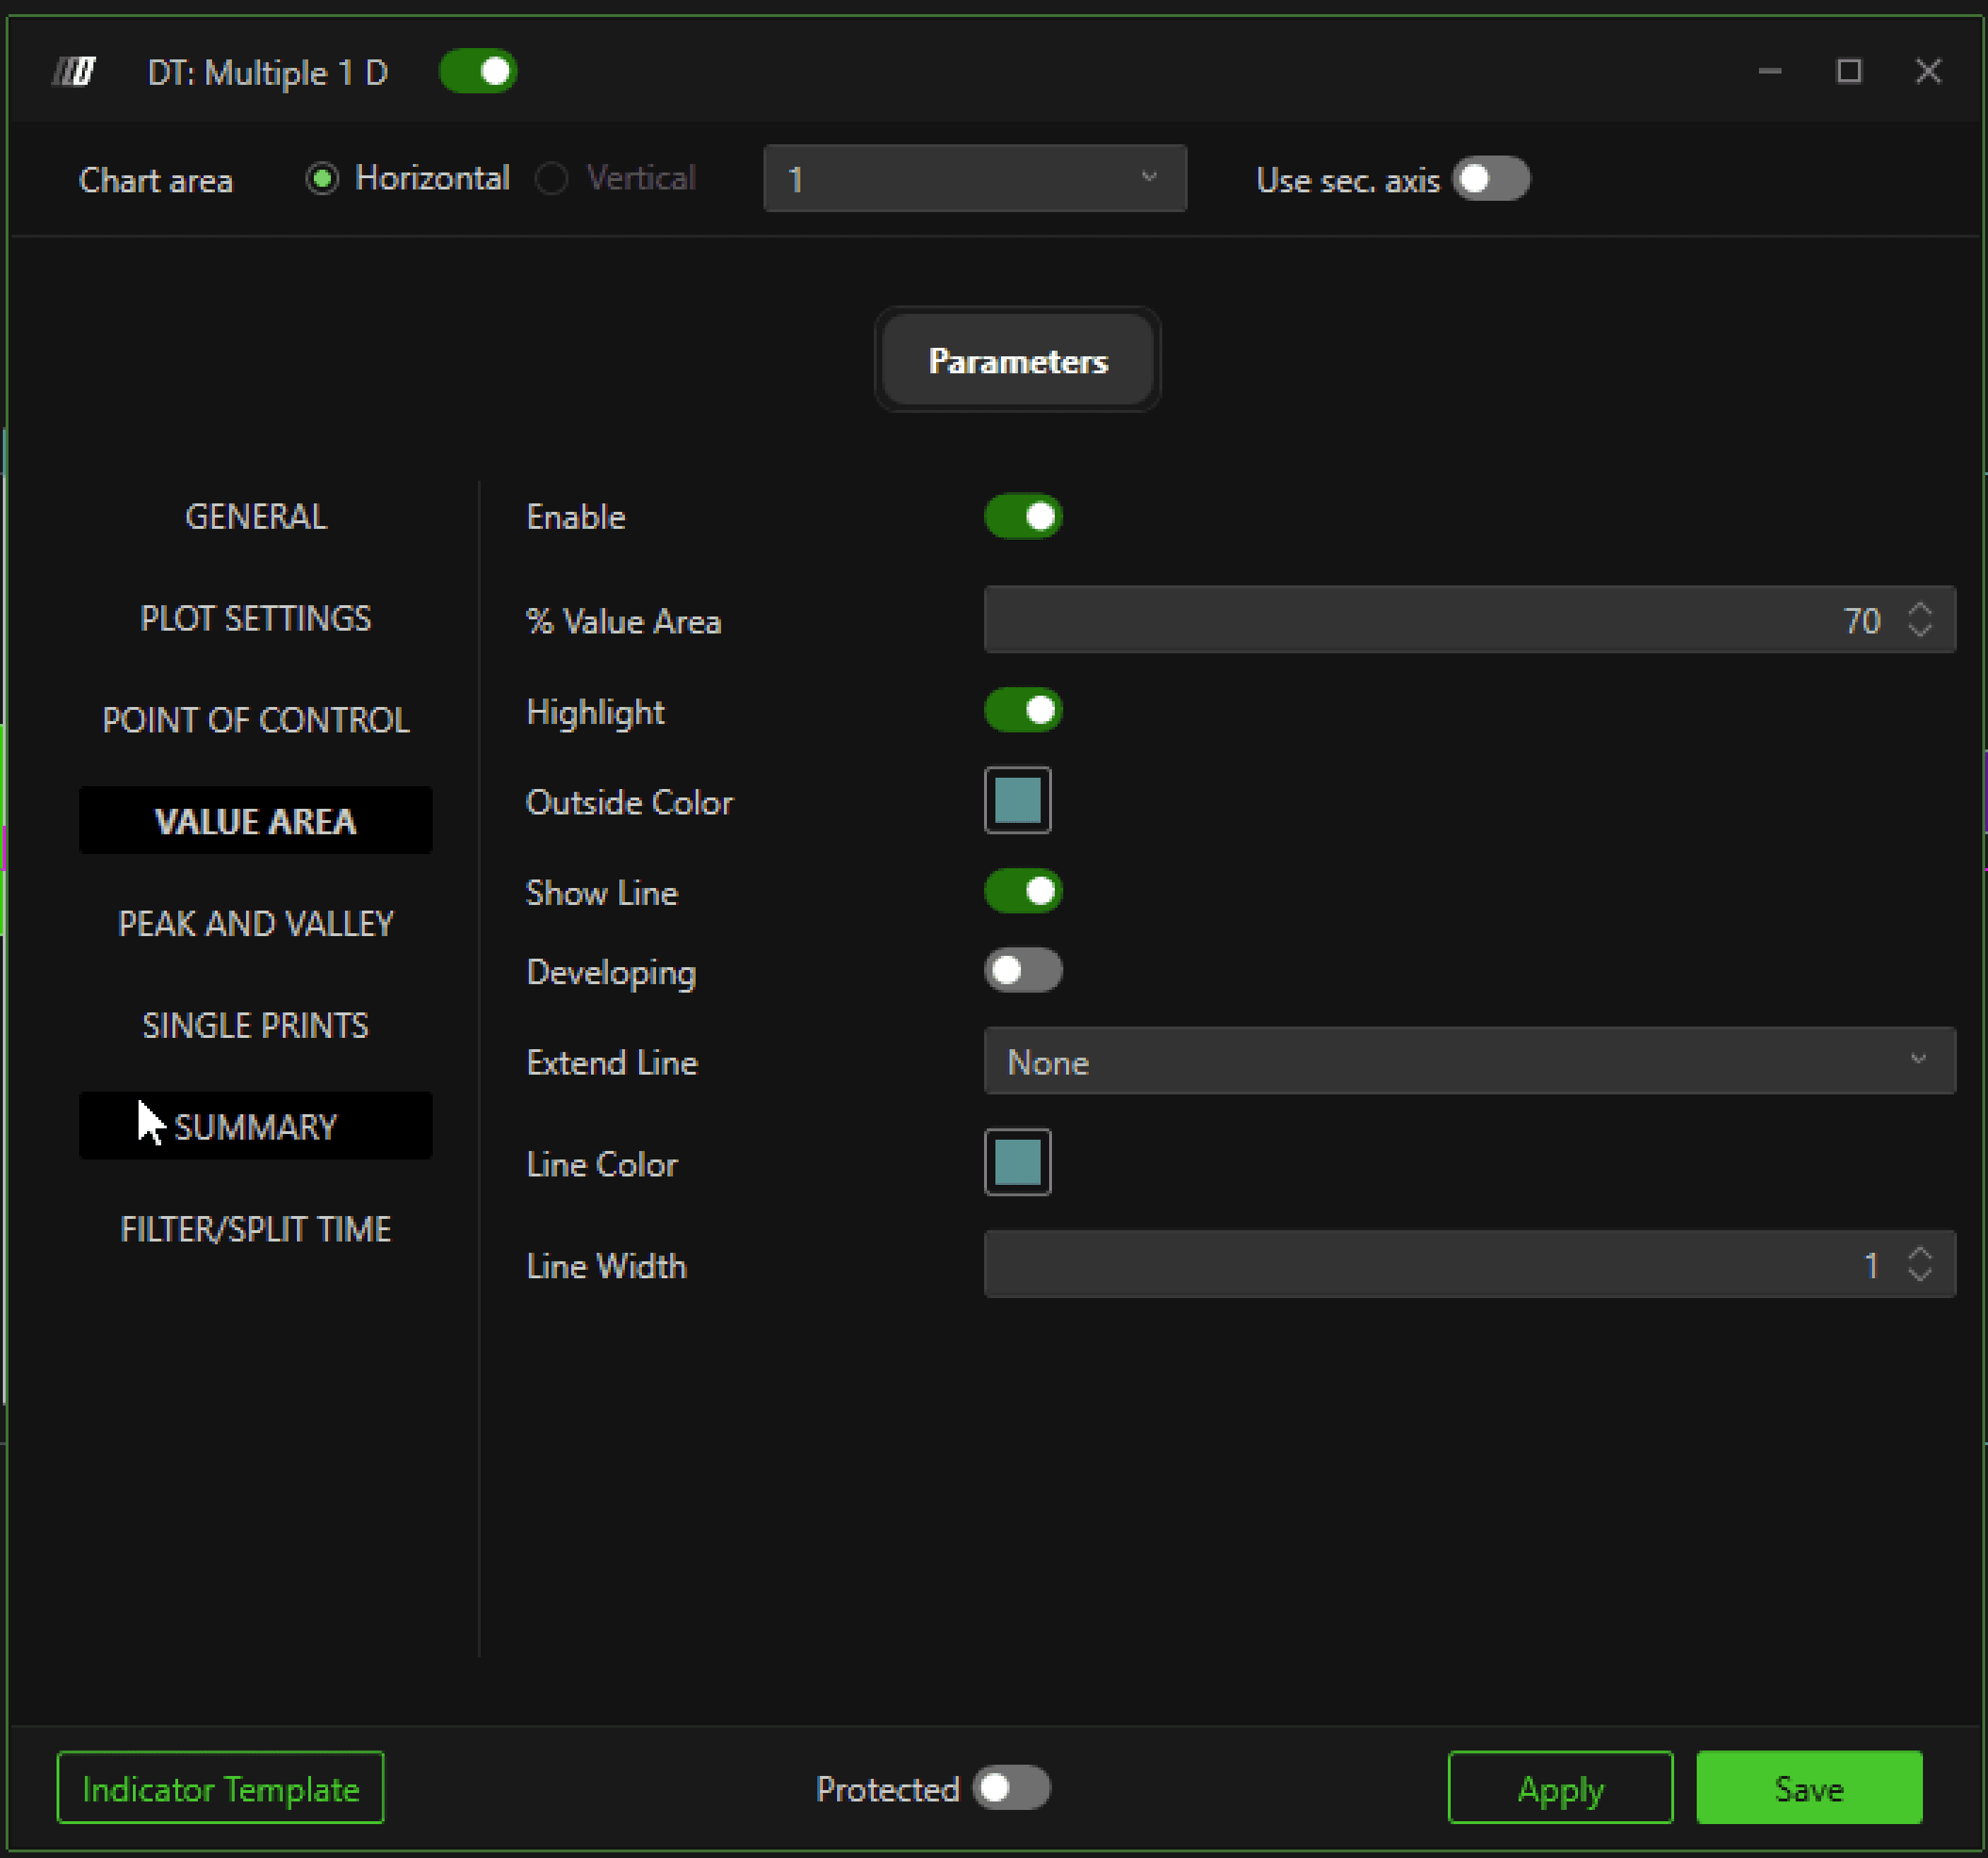Screen dimensions: 1988x1858
Task: Close the indicator settings window
Action: pos(1927,72)
